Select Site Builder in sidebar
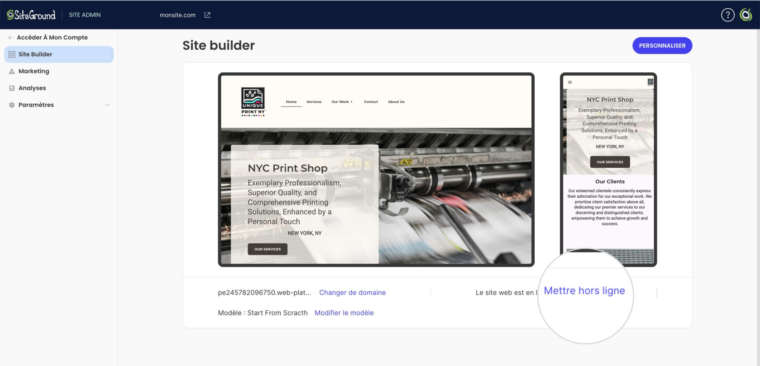The width and height of the screenshot is (760, 366). point(59,54)
